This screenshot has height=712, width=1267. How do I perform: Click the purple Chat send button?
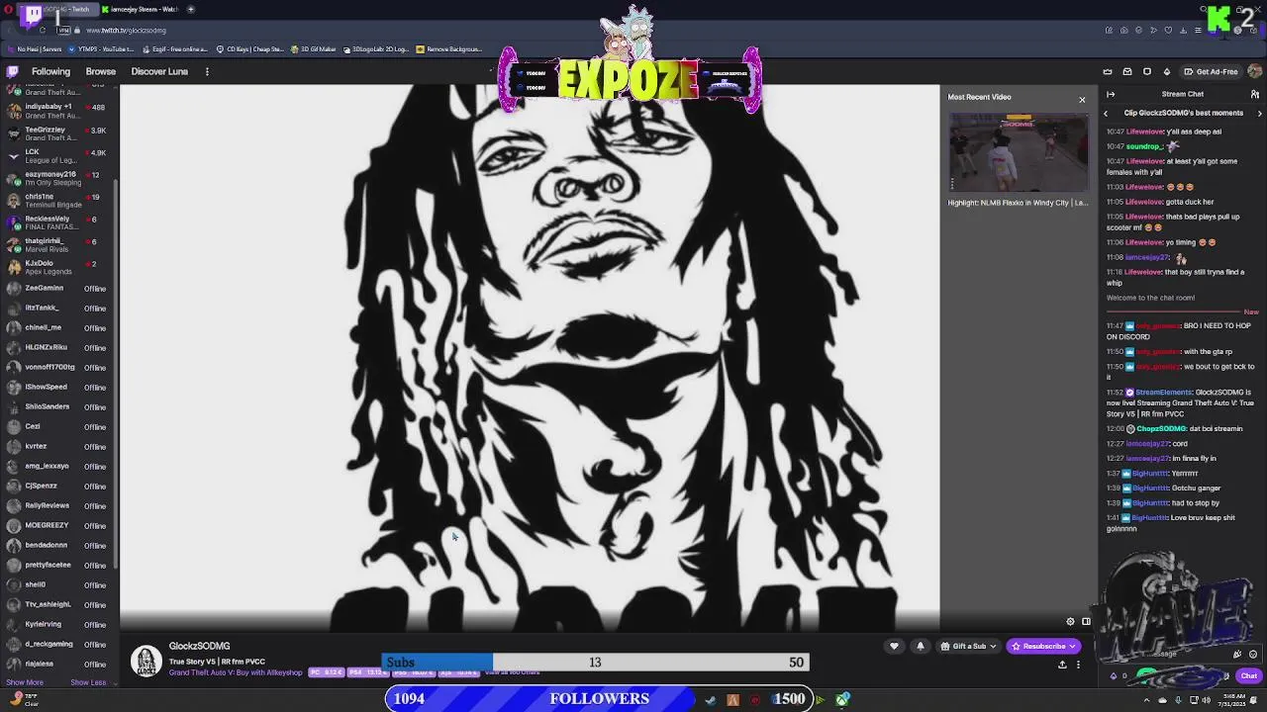click(1248, 676)
